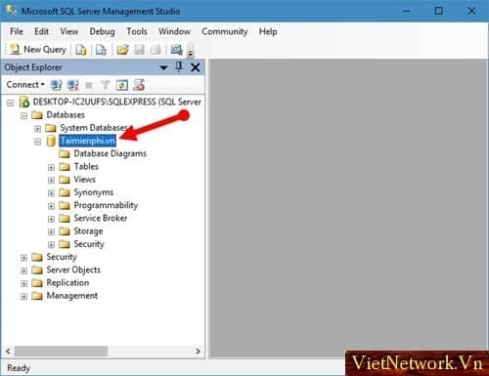Expand the Views node
This screenshot has height=376, width=489.
click(x=51, y=180)
